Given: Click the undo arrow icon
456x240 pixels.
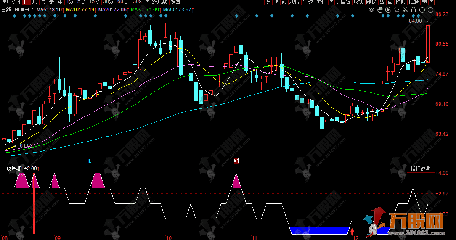Looking at the screenshot, I should pyautogui.click(x=397, y=10).
